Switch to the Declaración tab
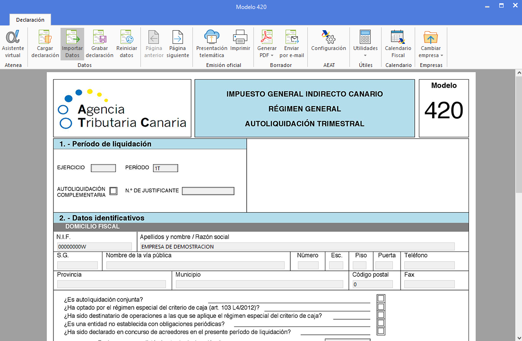 click(30, 20)
